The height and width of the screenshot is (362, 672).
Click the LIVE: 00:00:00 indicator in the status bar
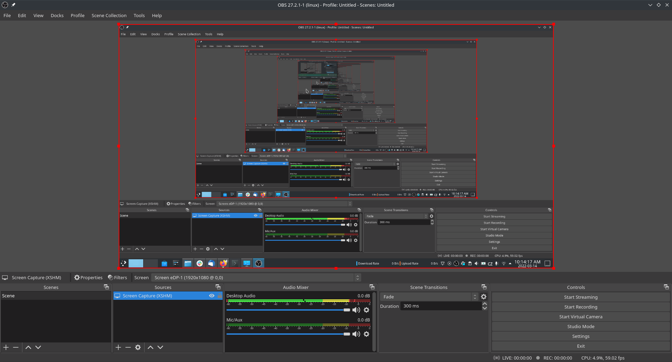[x=512, y=358]
